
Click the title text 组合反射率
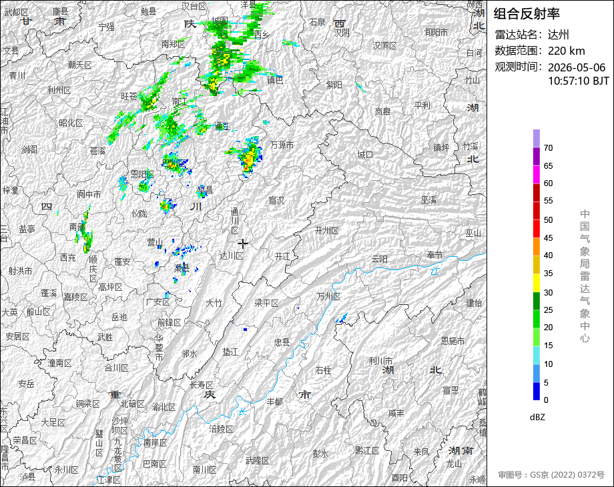[527, 14]
